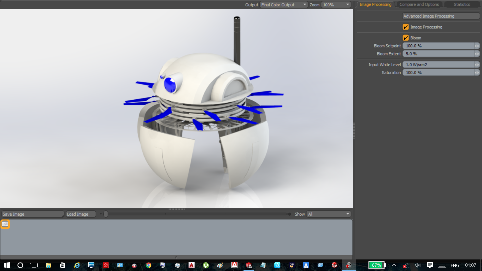Open Windows Store from taskbar

pyautogui.click(x=63, y=265)
